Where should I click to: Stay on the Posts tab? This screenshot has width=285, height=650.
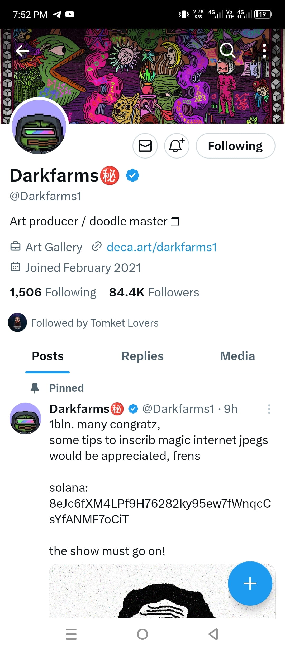[47, 356]
